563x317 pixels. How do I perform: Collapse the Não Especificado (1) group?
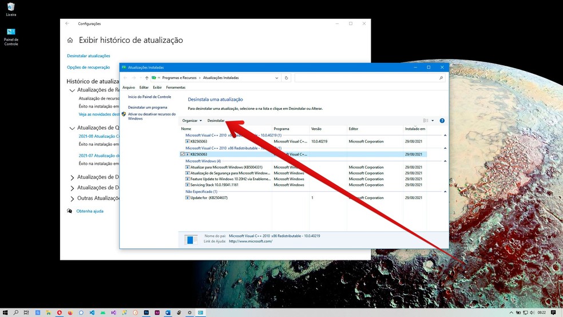(x=445, y=192)
